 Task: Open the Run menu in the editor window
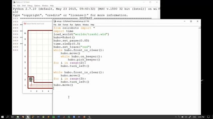point(72,25)
